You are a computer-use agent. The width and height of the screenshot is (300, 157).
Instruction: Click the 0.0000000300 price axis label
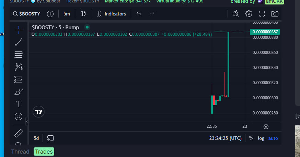[265, 98]
